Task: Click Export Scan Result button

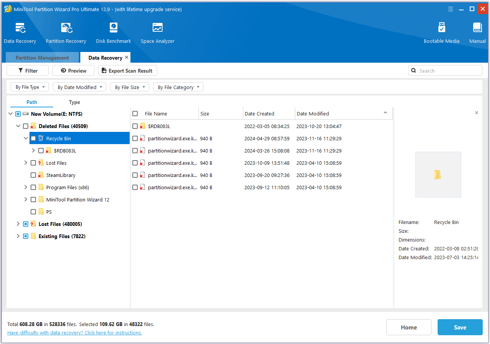Action: point(128,70)
